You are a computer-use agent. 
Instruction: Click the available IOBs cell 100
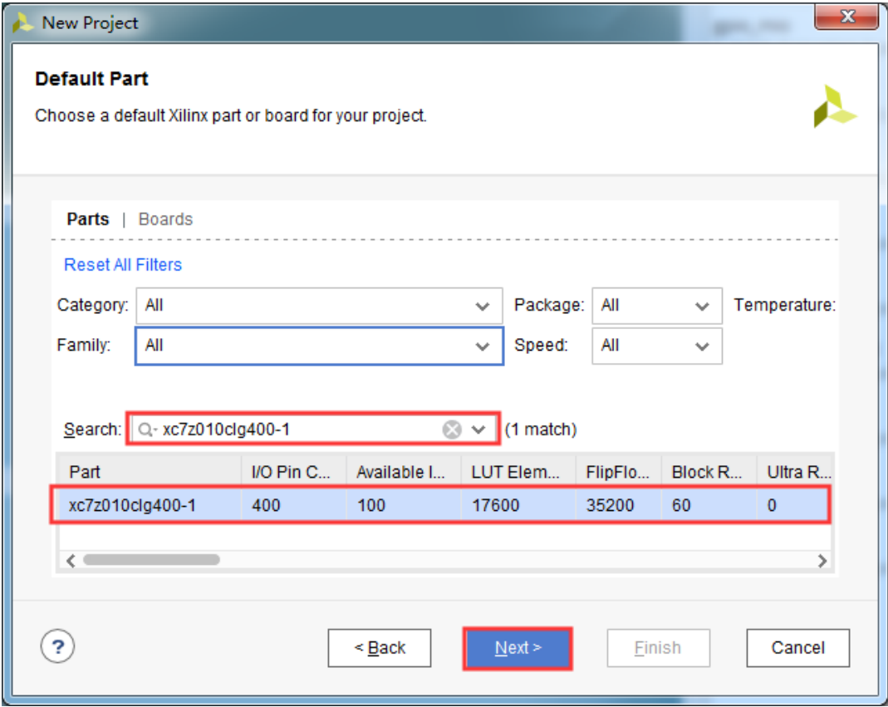coord(404,505)
